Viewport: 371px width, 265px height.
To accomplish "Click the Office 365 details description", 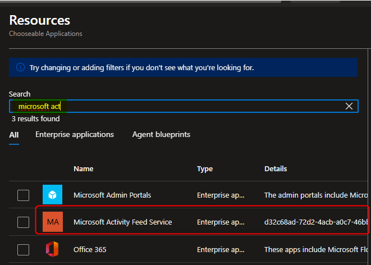I will coord(316,249).
